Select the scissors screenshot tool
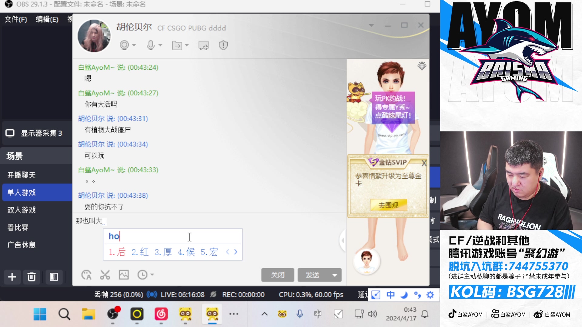 pyautogui.click(x=105, y=275)
